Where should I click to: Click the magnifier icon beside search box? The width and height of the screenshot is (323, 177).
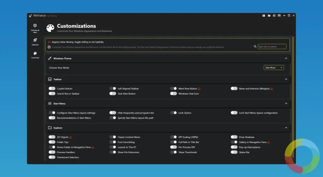tap(255, 47)
